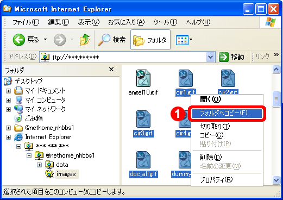Choose フォルダへコピー(F)... in context menu
Image resolution: width=283 pixels, height=200 pixels.
tap(227, 113)
